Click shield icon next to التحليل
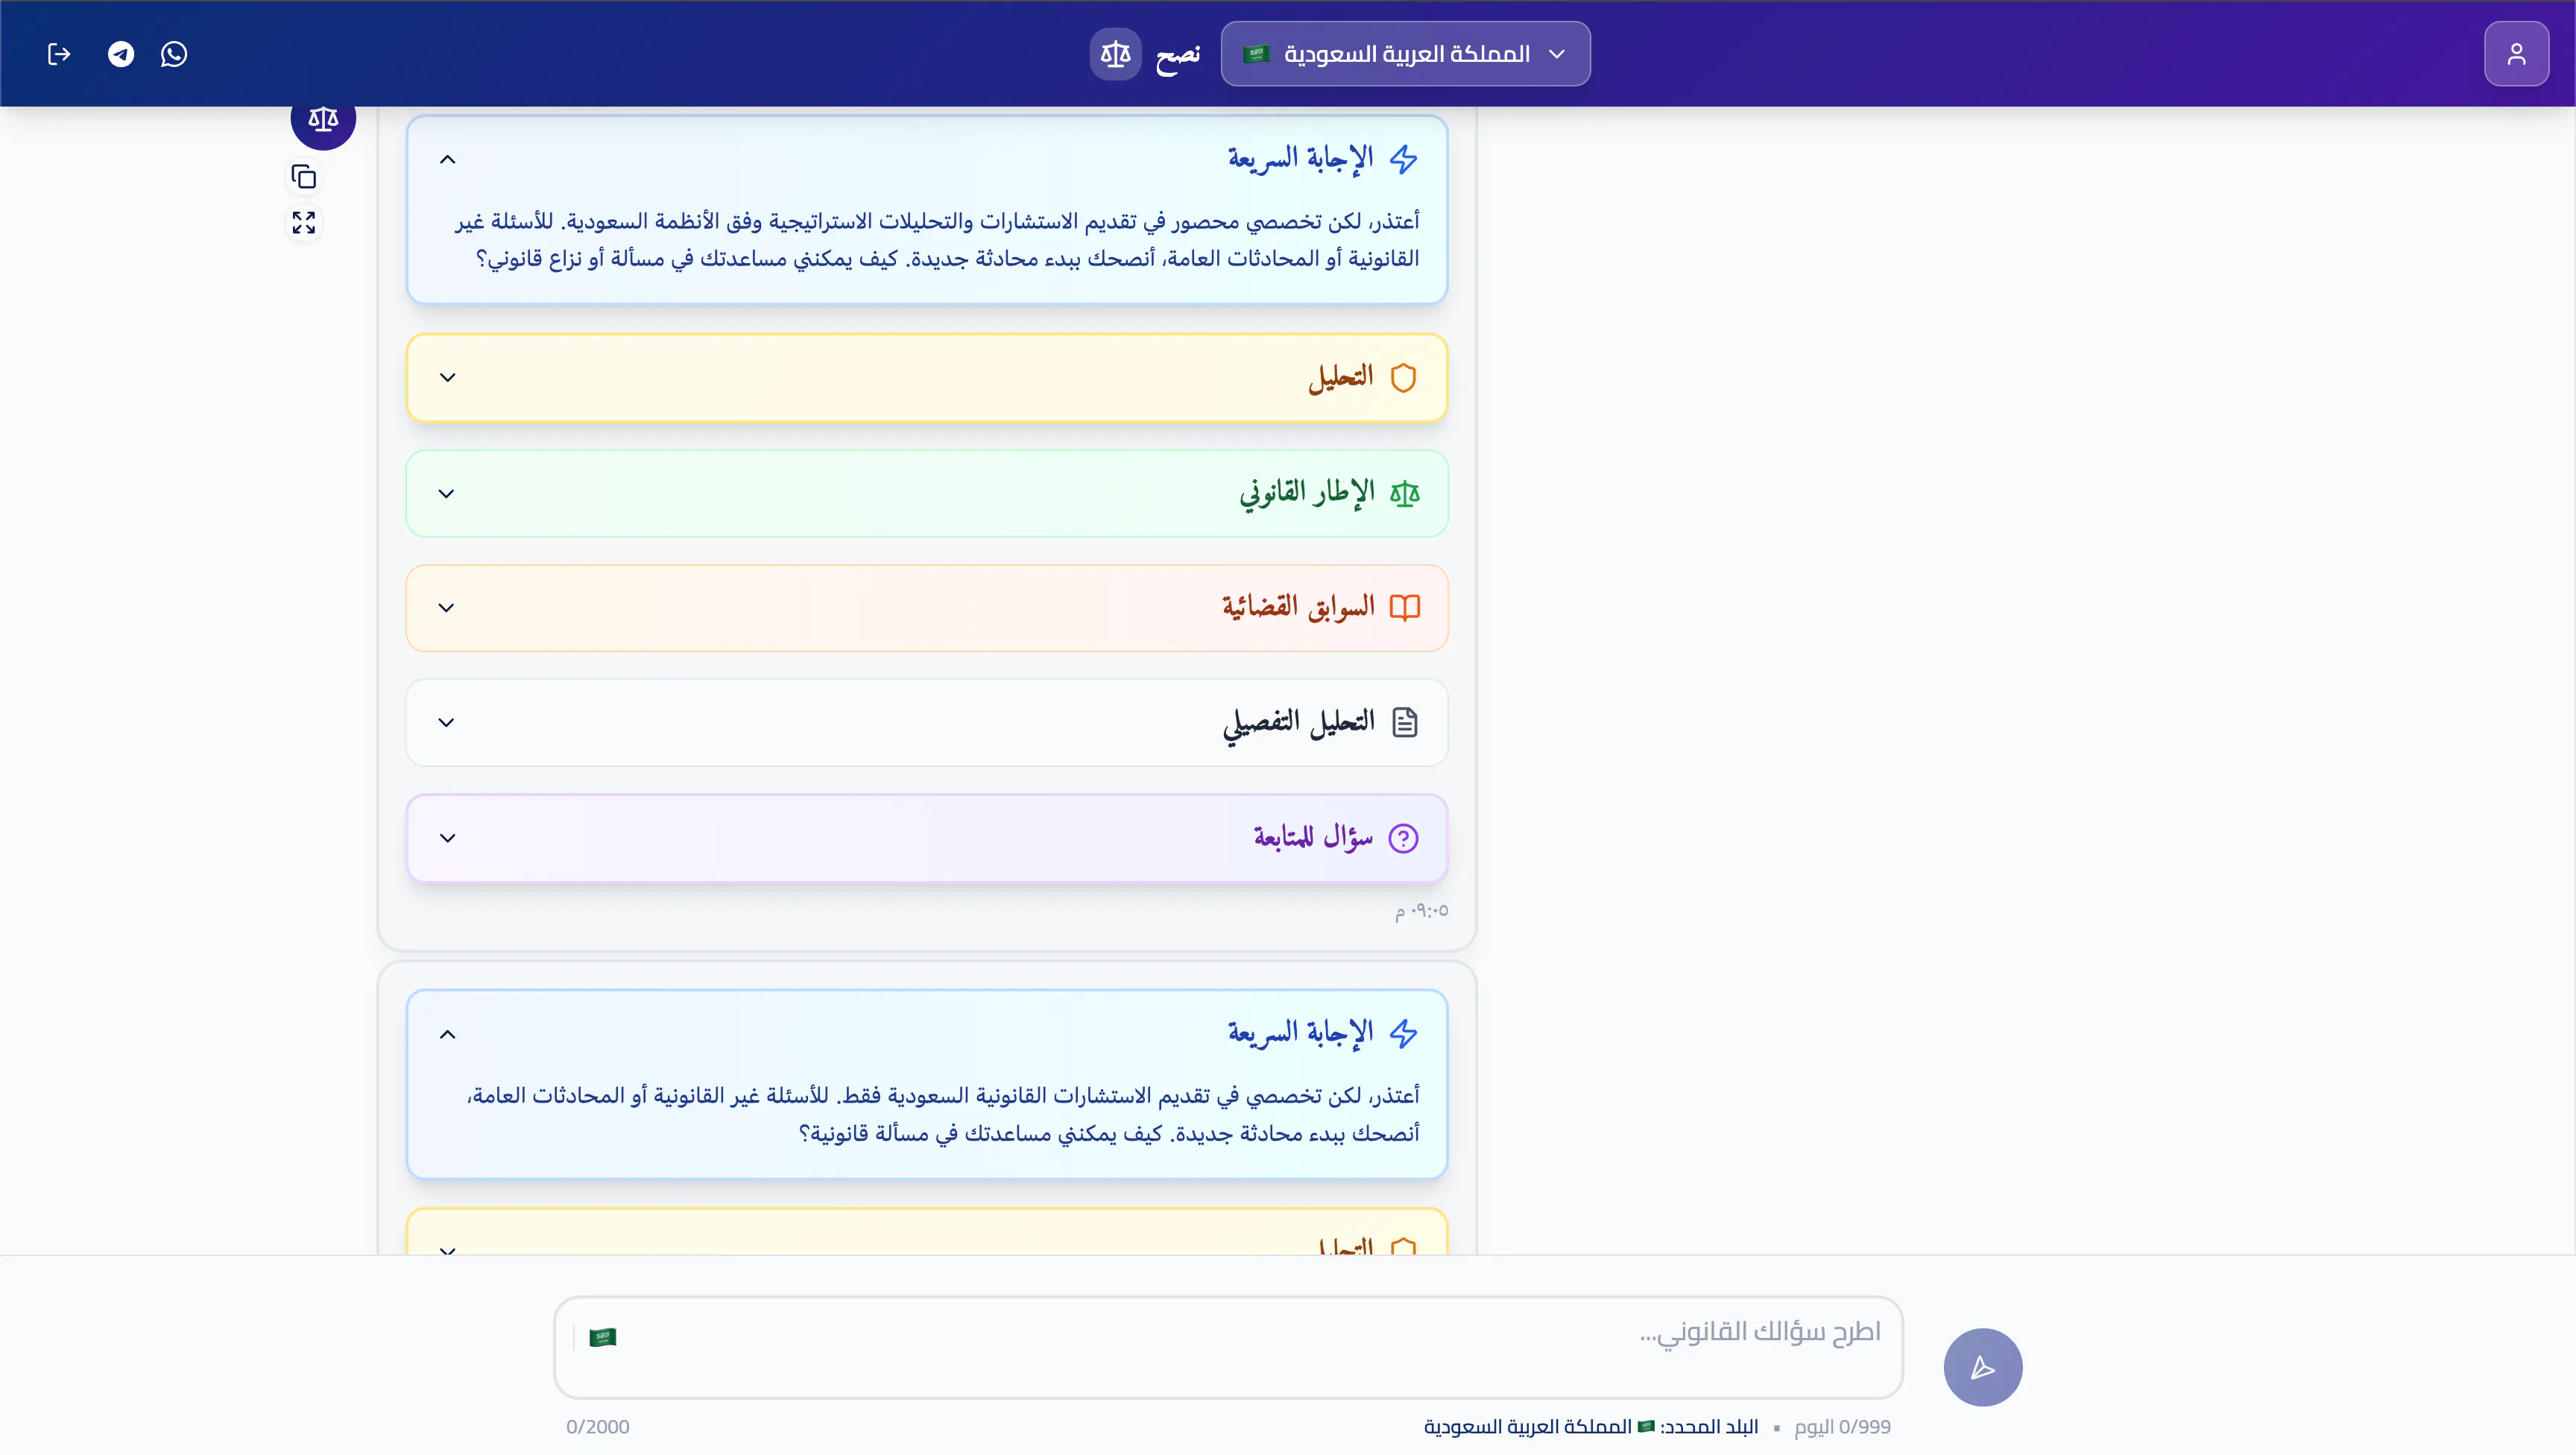Screen dimensions: 2576x1455 pos(1404,378)
